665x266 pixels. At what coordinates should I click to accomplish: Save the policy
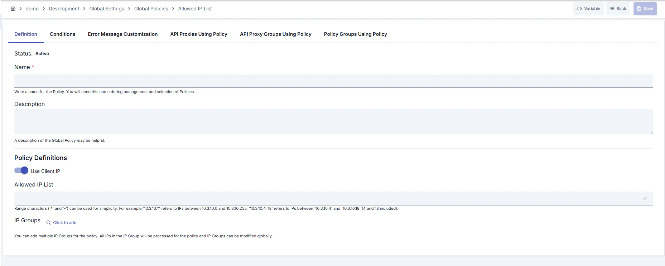click(645, 9)
